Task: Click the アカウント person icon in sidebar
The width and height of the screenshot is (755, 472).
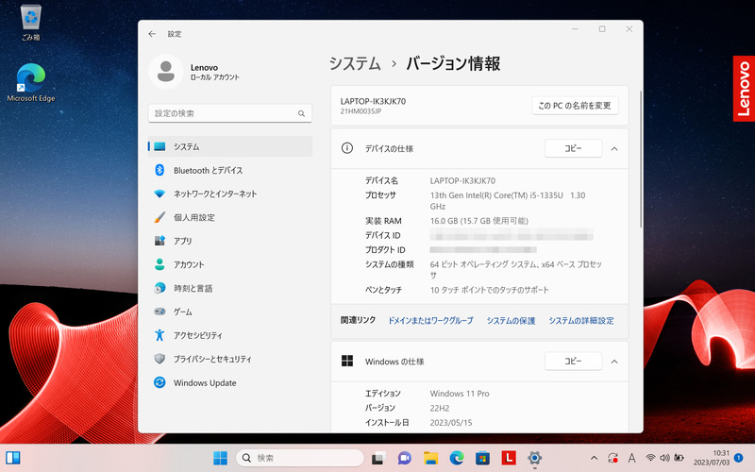Action: pyautogui.click(x=159, y=264)
